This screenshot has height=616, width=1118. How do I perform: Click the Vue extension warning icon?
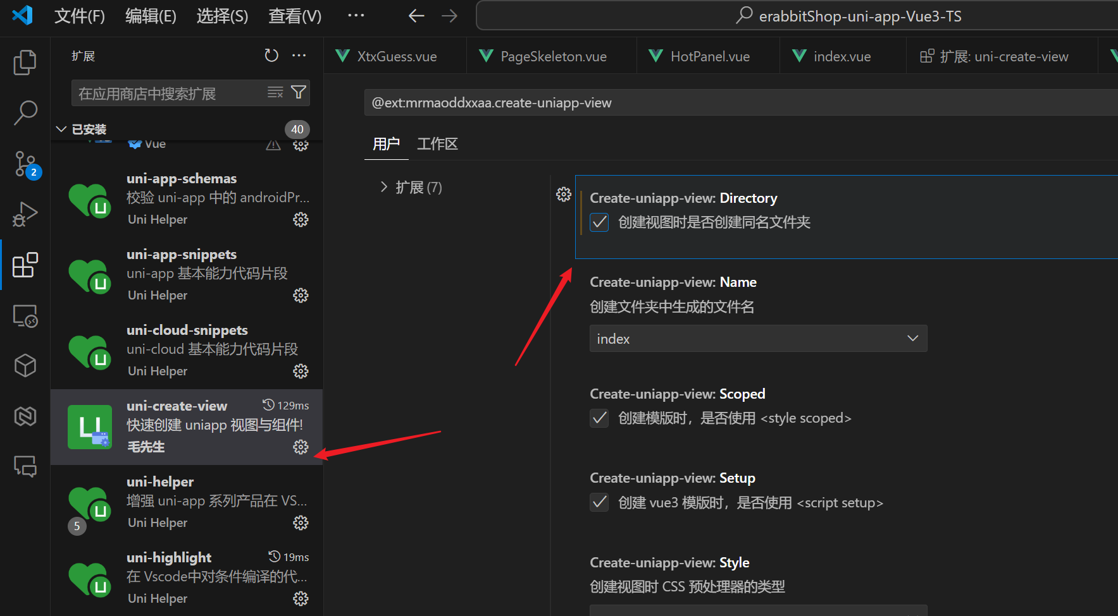click(x=273, y=145)
